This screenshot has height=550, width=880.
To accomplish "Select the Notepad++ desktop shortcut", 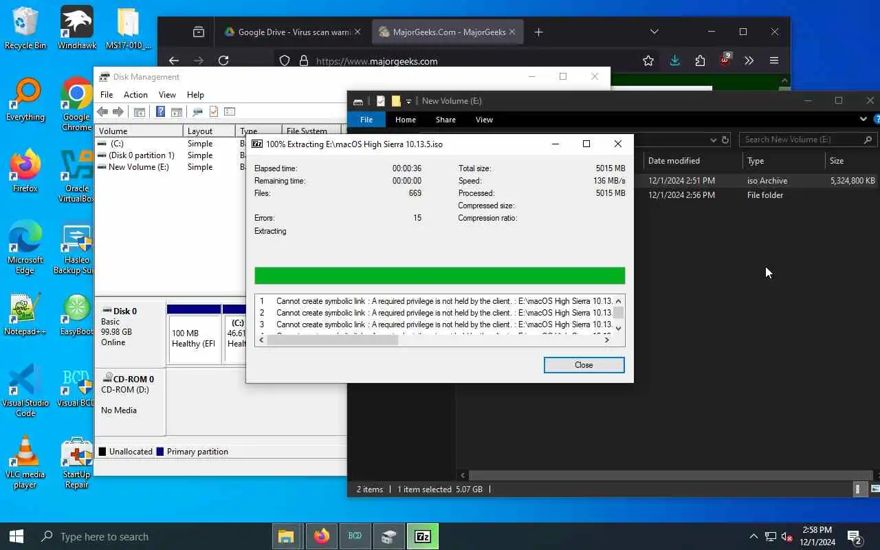I will [25, 315].
